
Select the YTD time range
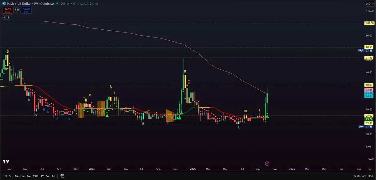pyautogui.click(x=35, y=176)
